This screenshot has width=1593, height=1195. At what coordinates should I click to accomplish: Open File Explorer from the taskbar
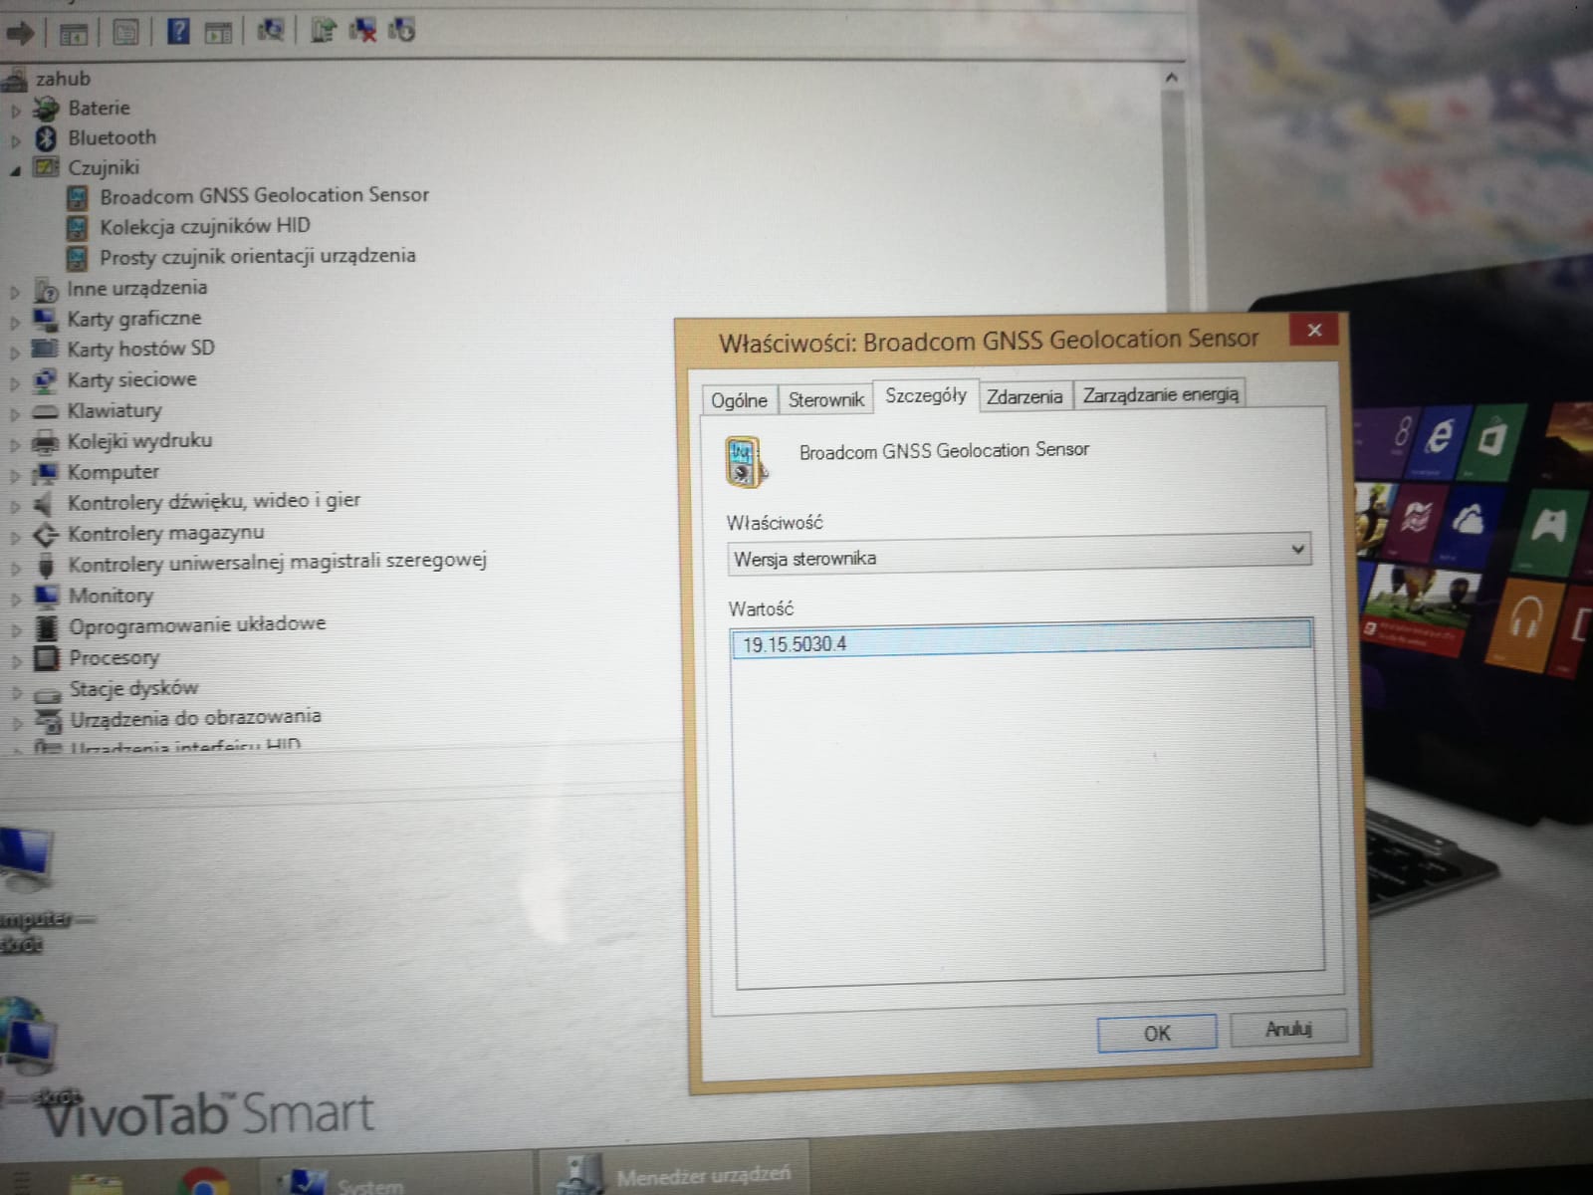(x=95, y=1185)
